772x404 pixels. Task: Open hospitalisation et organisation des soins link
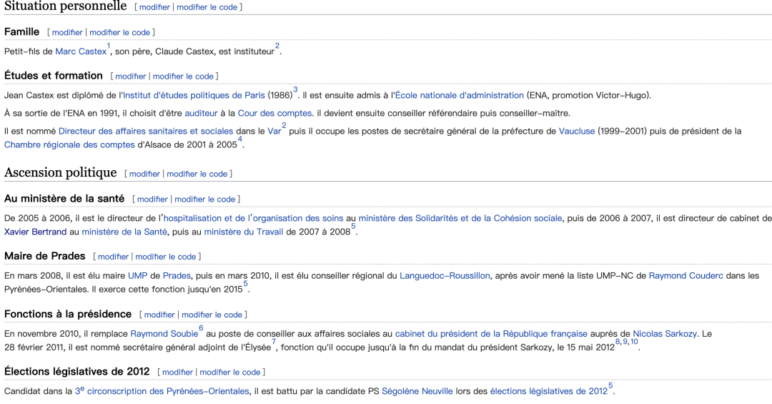(x=253, y=218)
